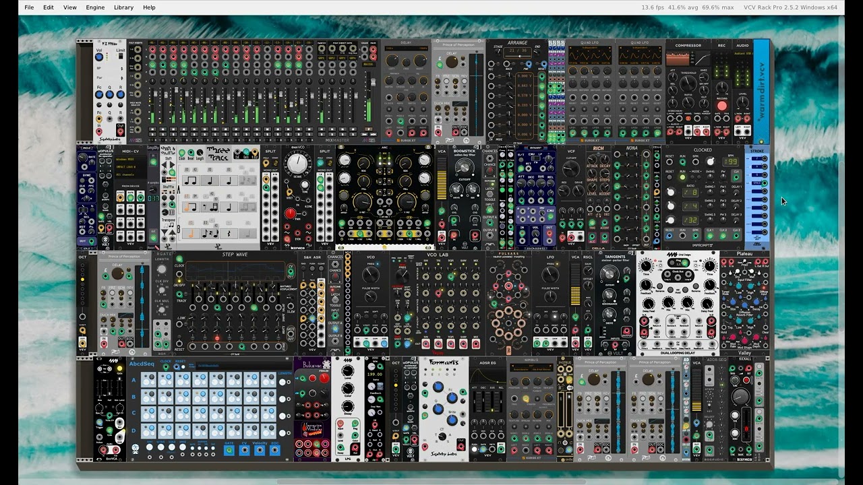Mute track 01 on MixMaster

[x=152, y=129]
